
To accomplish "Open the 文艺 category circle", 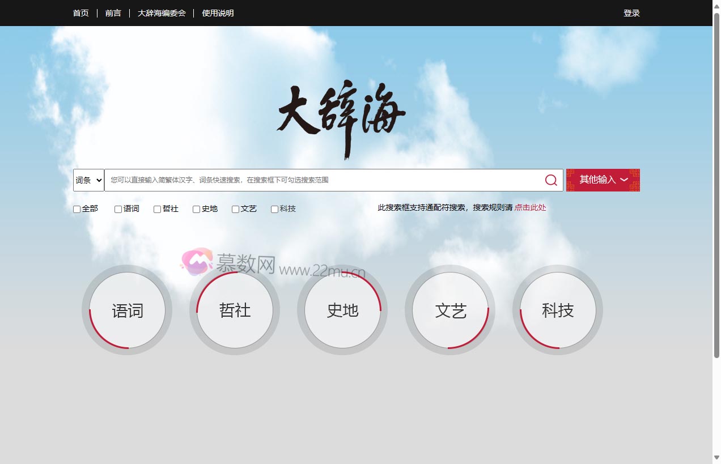I will point(450,310).
